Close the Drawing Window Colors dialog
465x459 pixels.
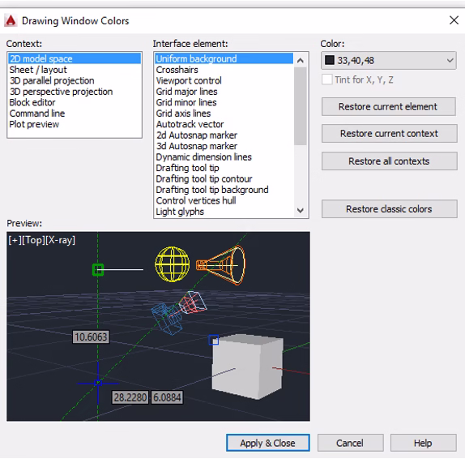click(454, 20)
